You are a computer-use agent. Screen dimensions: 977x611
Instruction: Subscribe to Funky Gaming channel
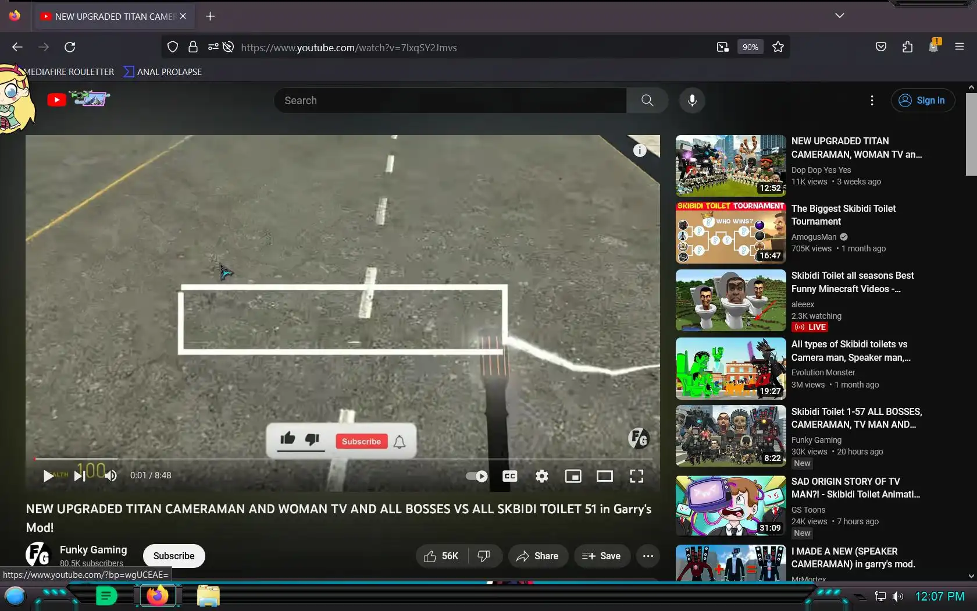[174, 556]
